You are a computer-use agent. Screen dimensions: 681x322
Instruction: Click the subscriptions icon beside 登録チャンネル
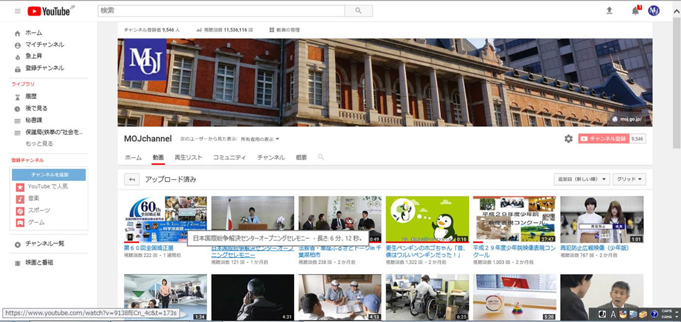tap(17, 68)
